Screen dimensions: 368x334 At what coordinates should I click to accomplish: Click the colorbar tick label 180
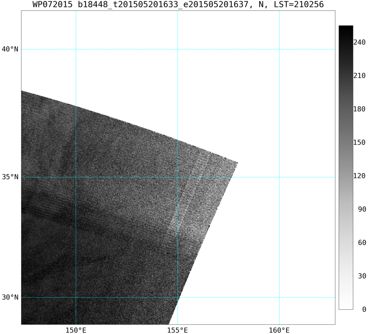[360, 109]
